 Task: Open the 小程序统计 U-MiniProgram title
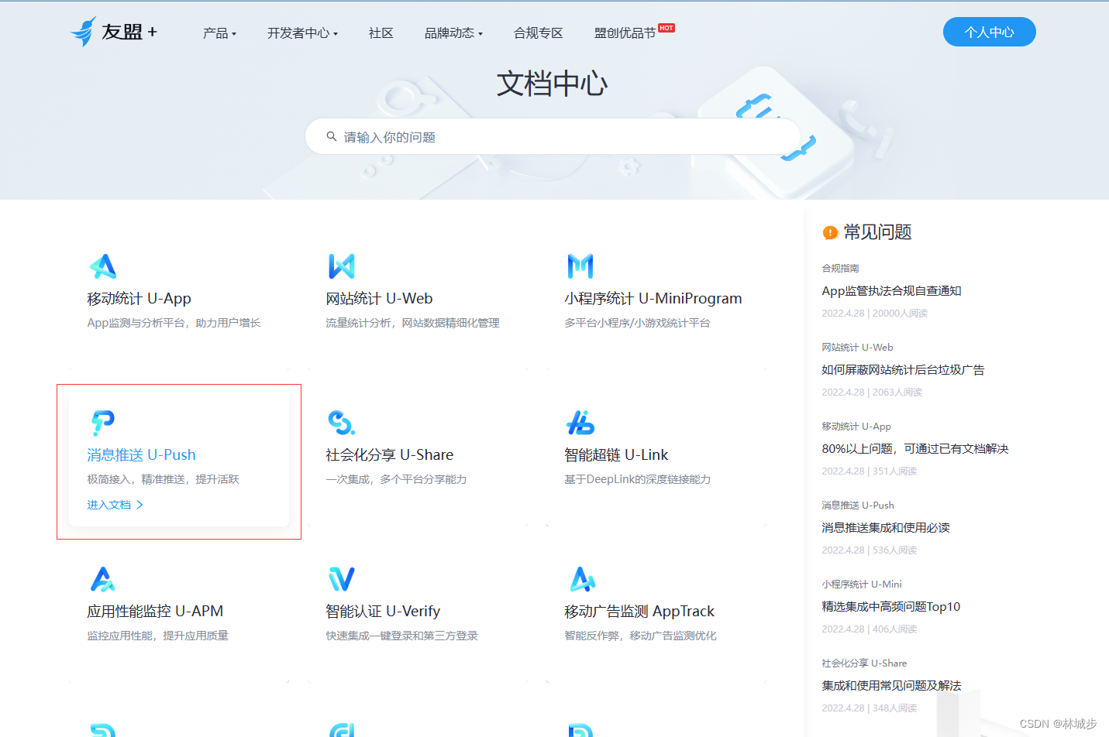point(653,298)
